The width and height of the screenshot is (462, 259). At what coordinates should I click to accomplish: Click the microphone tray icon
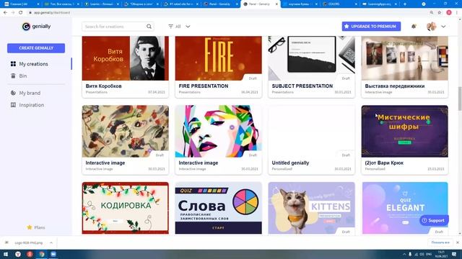pyautogui.click(x=410, y=254)
